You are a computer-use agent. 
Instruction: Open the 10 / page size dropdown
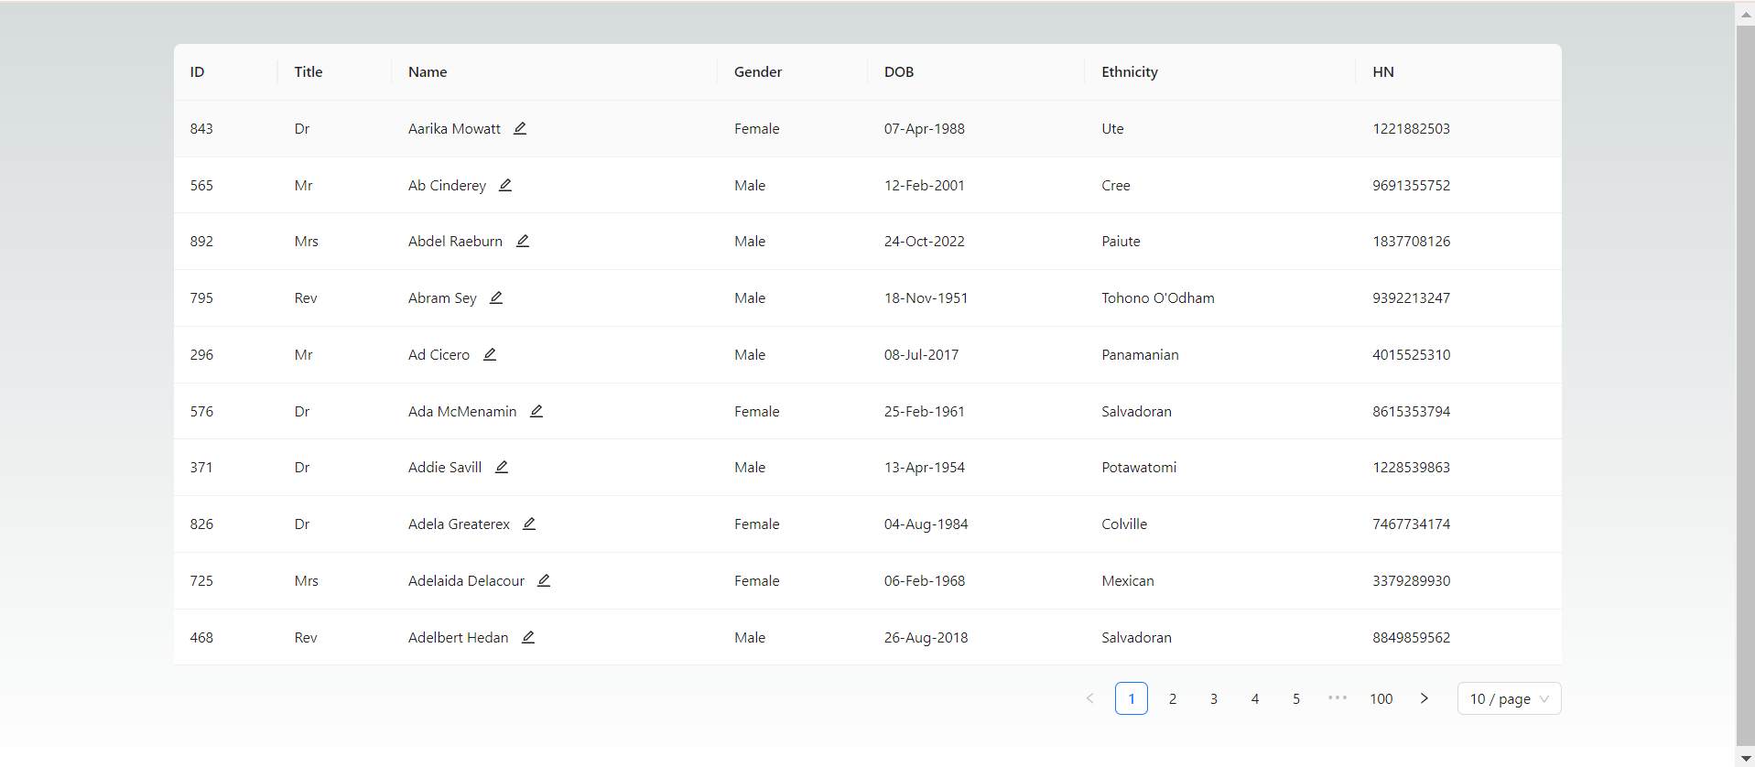1508,699
